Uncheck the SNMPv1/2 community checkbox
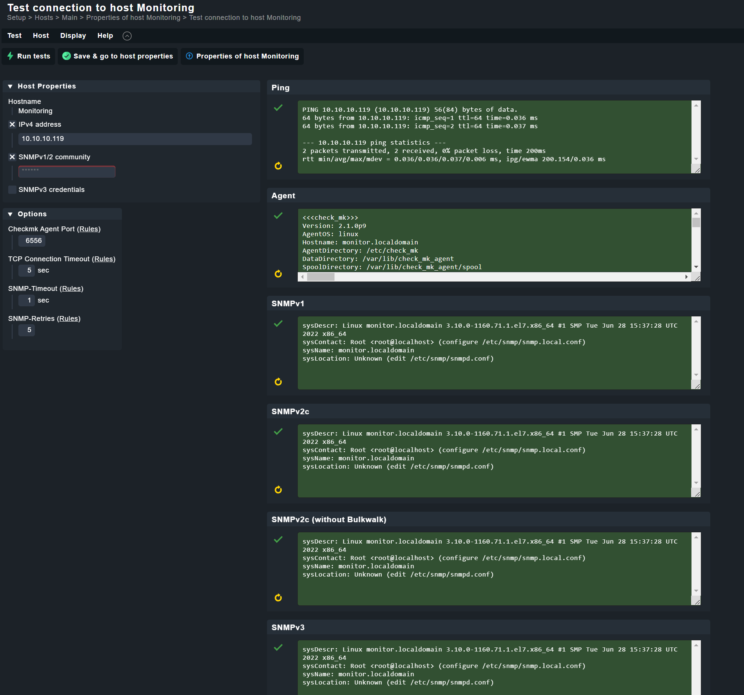 click(12, 157)
